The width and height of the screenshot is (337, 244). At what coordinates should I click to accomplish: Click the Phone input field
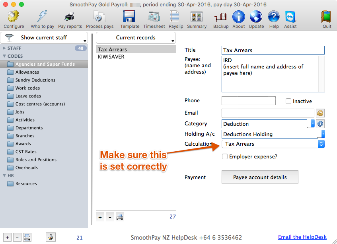coord(248,101)
